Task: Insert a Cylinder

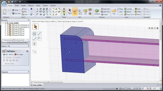Action: click(x=128, y=9)
